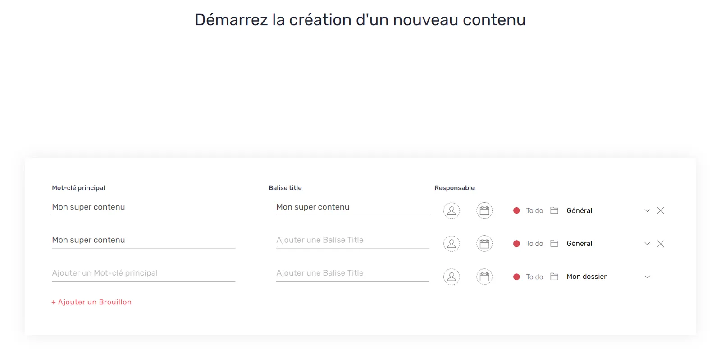
Task: Click the Mot-clé principal column label
Action: pos(78,188)
